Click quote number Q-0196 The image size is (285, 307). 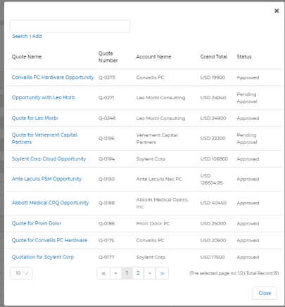[106, 139]
